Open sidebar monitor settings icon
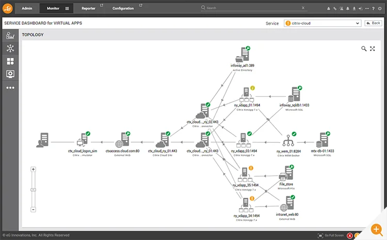Viewport: 387px width, 240px height. [x=10, y=74]
